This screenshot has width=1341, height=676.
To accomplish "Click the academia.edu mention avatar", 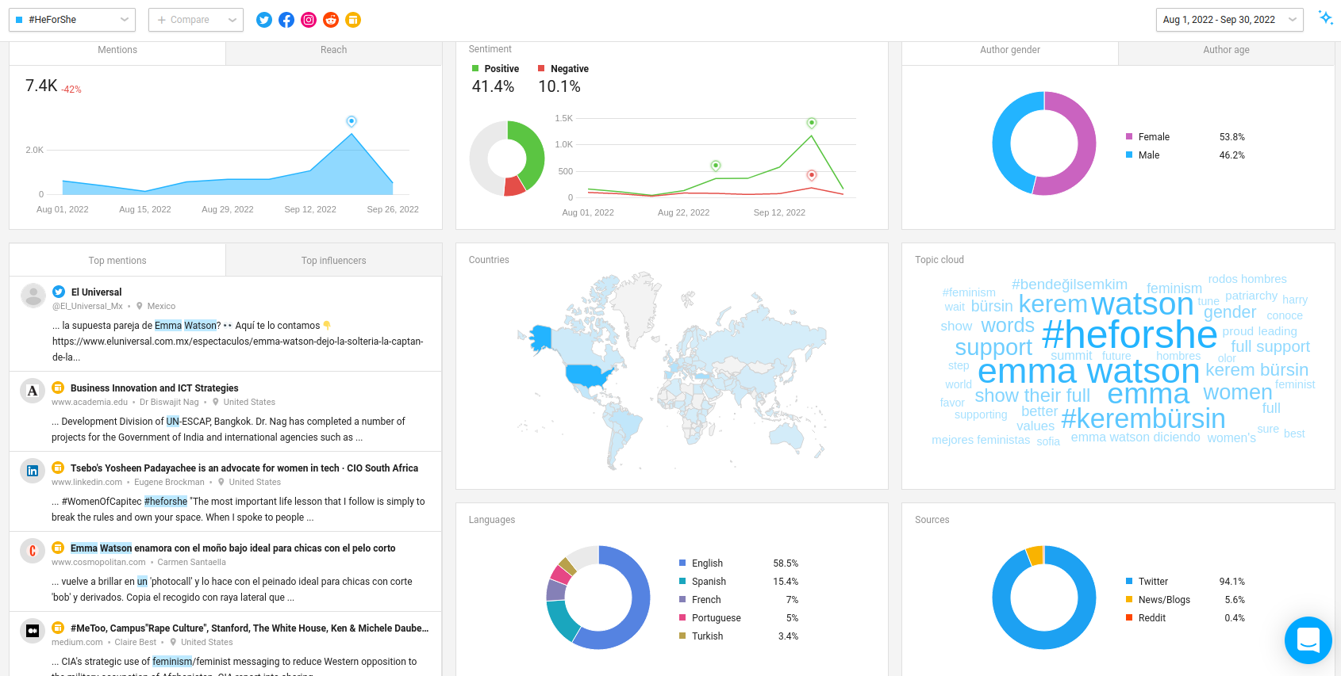I will pyautogui.click(x=33, y=391).
